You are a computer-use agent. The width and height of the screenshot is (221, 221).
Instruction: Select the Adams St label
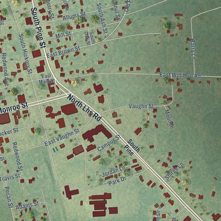(27, 206)
